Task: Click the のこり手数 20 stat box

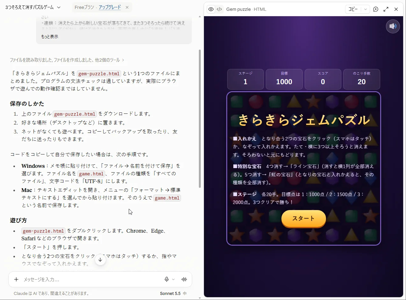Action: pos(362,79)
